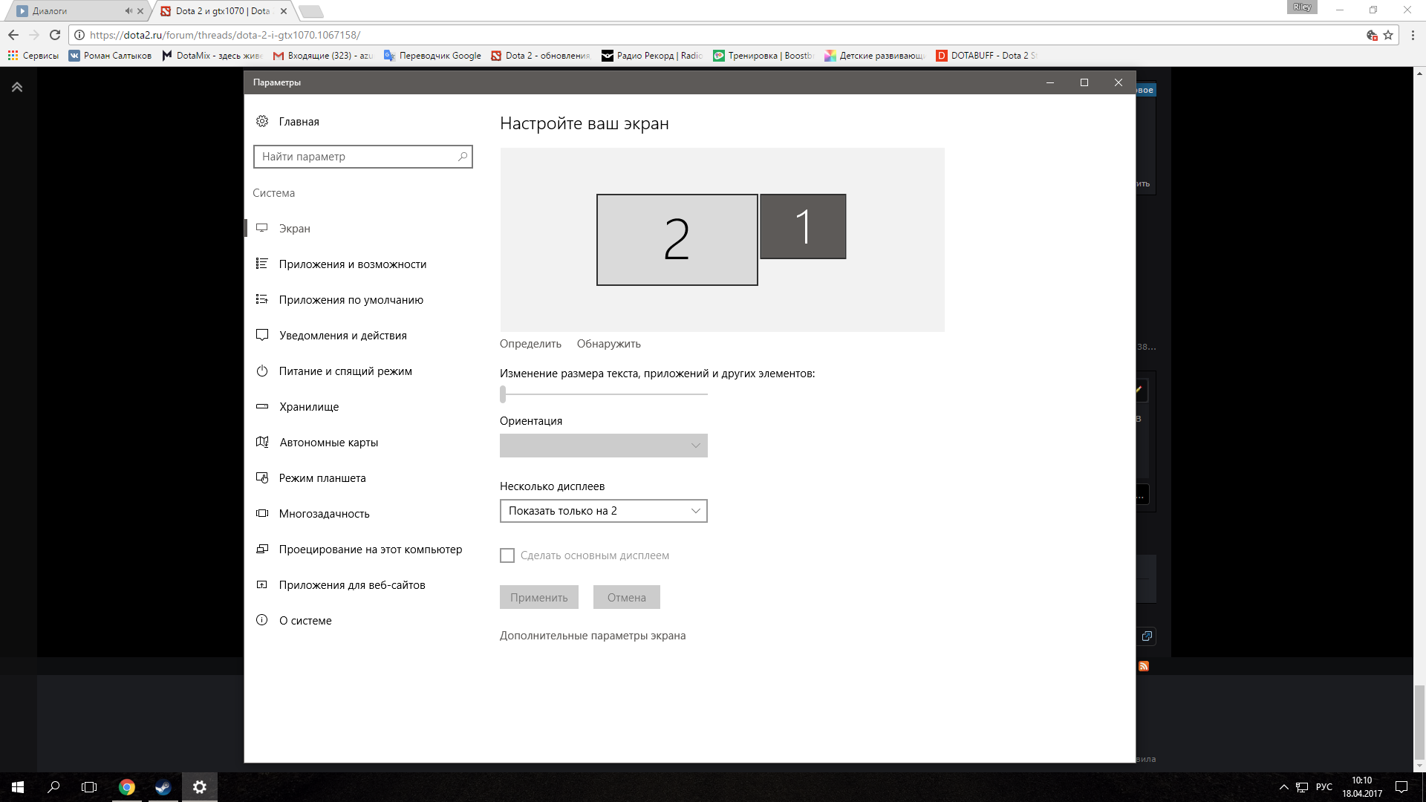Select monitor 1 thumbnail in display layout
This screenshot has height=802, width=1426.
(803, 226)
